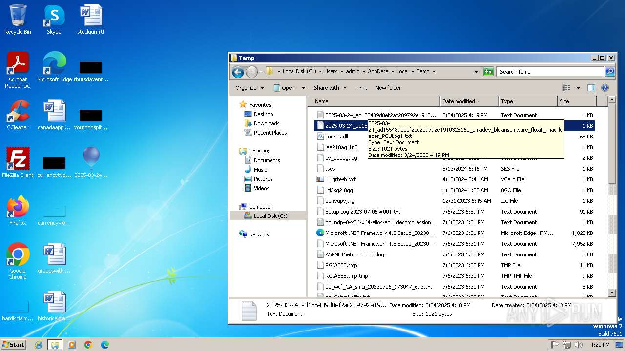Click the search magnifier button
Image resolution: width=625 pixels, height=351 pixels.
[x=610, y=72]
